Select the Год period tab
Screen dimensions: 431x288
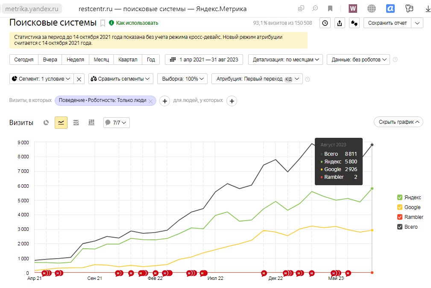point(151,60)
